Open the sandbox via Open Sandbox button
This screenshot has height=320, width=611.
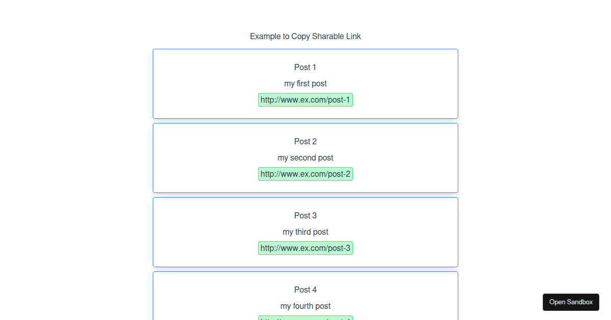[x=571, y=302]
